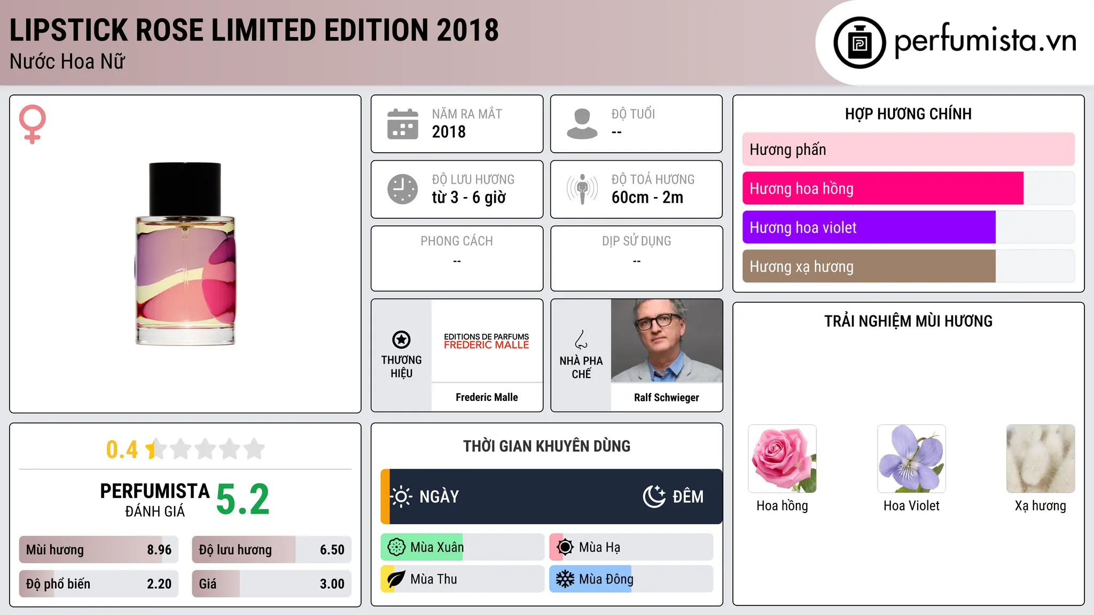Click the Perfumista Đánh giá label

[x=155, y=500]
